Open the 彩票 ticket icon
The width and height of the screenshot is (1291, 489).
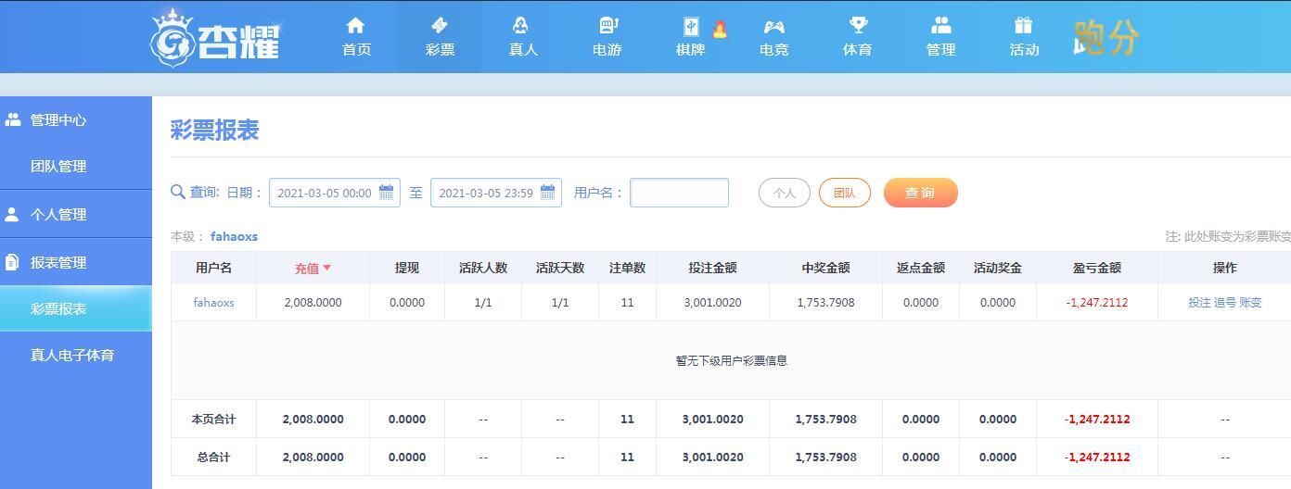pyautogui.click(x=440, y=25)
